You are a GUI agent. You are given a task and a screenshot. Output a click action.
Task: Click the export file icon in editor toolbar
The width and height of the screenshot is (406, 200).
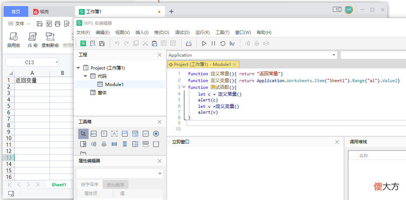coord(93,43)
